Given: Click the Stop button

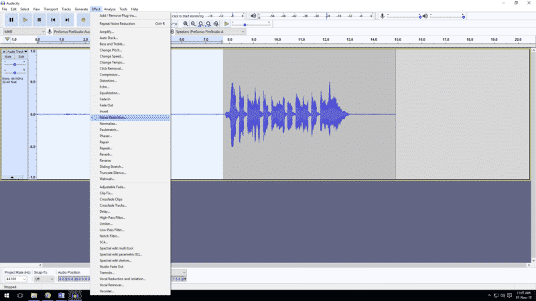Looking at the screenshot, I should coord(40,20).
